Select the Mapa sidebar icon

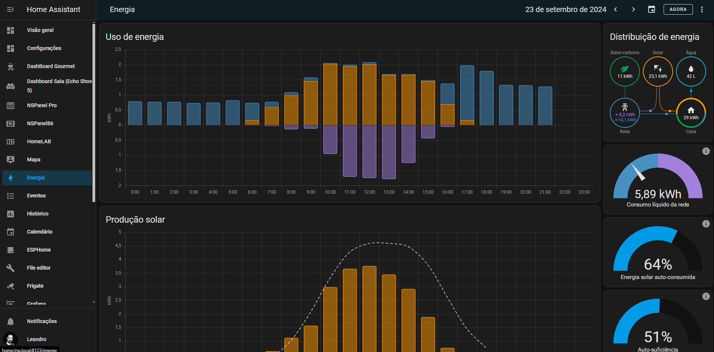(11, 159)
